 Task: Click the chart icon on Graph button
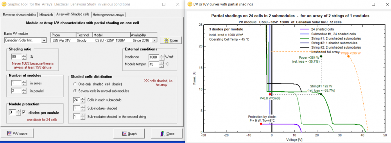click(125, 134)
